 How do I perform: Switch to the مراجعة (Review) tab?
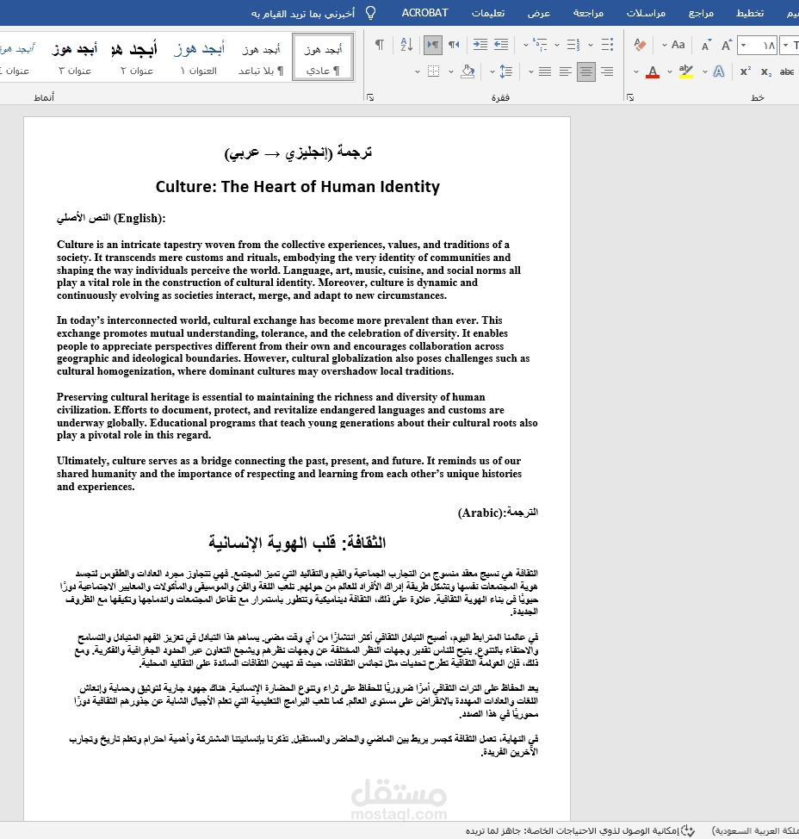588,13
